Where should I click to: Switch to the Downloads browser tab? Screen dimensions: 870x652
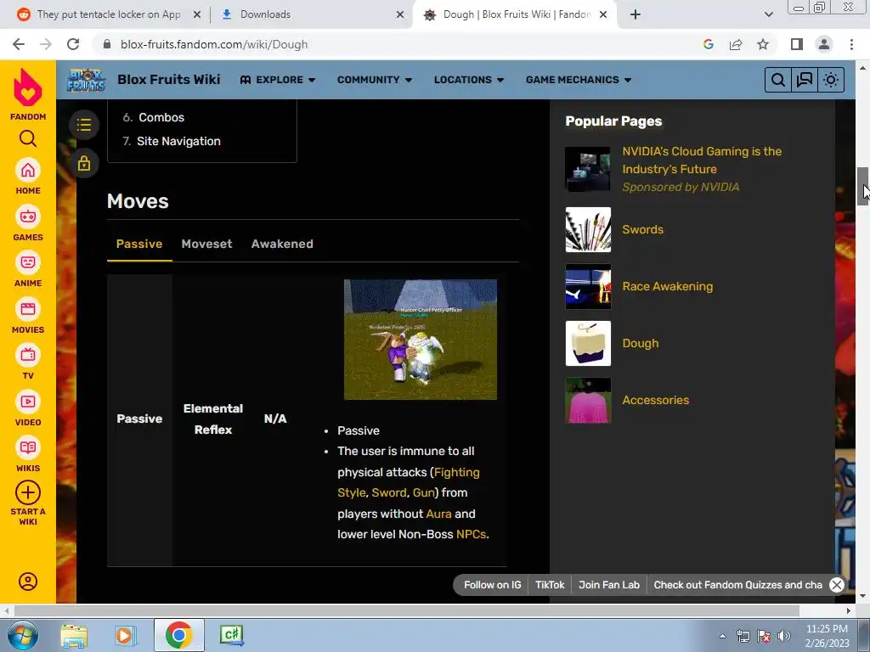[x=265, y=14]
